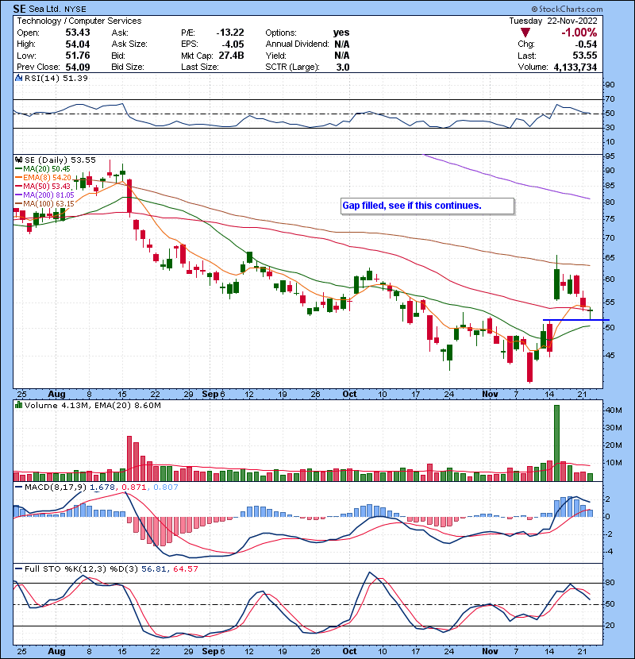Click the NYSE exchange label
Screen dimensions: 635x659
[x=75, y=9]
